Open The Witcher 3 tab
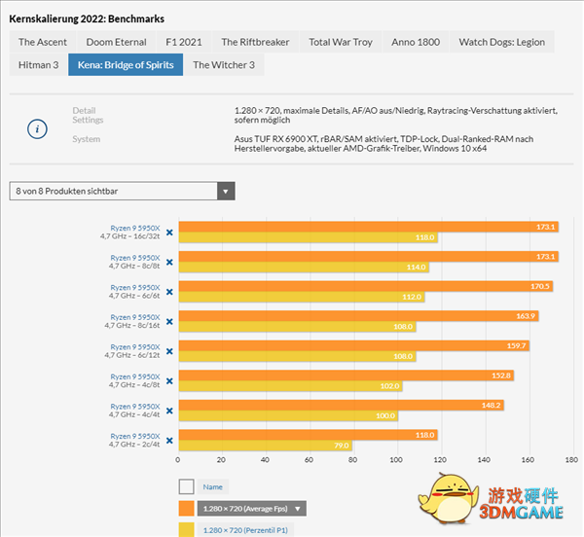The height and width of the screenshot is (537, 584). tap(224, 65)
